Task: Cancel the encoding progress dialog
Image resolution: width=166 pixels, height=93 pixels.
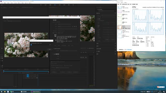Action: click(50, 49)
